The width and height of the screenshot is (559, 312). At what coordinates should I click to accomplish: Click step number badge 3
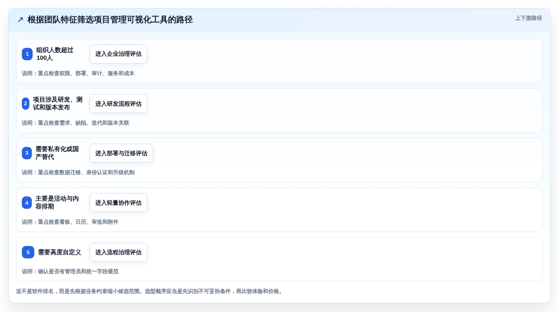[x=27, y=153]
